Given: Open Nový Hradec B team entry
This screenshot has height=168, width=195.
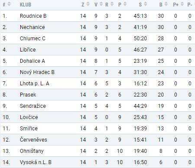Looking at the screenshot, I should [x=37, y=72].
